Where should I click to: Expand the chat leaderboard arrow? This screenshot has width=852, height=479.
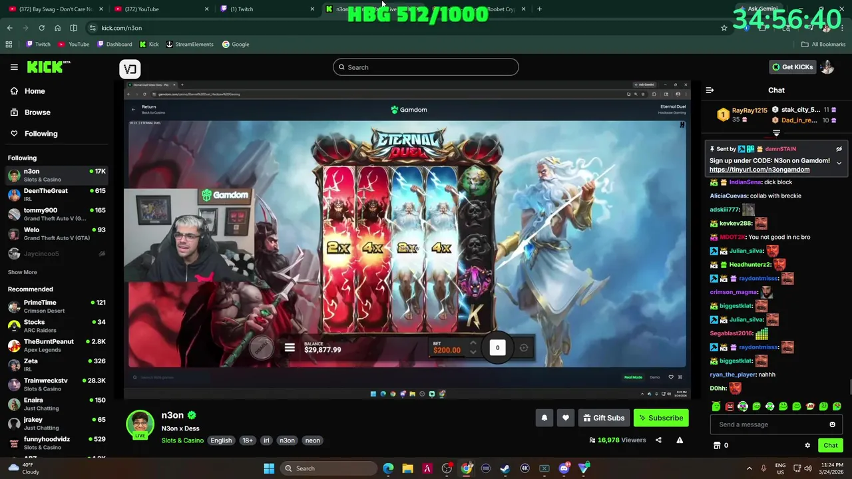point(776,134)
